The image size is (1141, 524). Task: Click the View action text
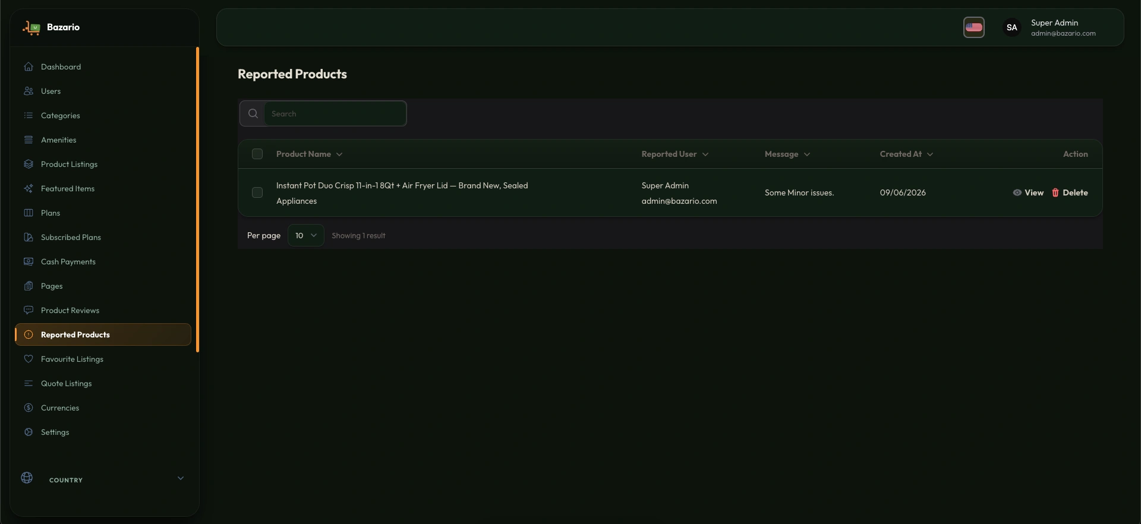pos(1034,192)
